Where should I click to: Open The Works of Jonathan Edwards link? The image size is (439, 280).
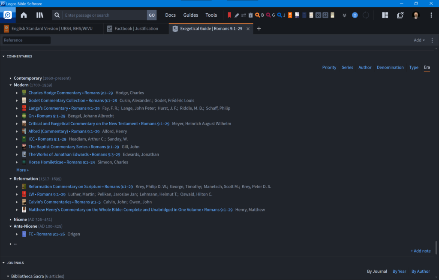click(x=74, y=154)
